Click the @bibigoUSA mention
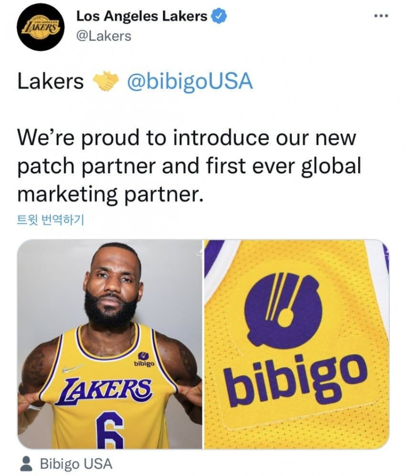Viewport: 406px width, 476px height. pyautogui.click(x=190, y=82)
